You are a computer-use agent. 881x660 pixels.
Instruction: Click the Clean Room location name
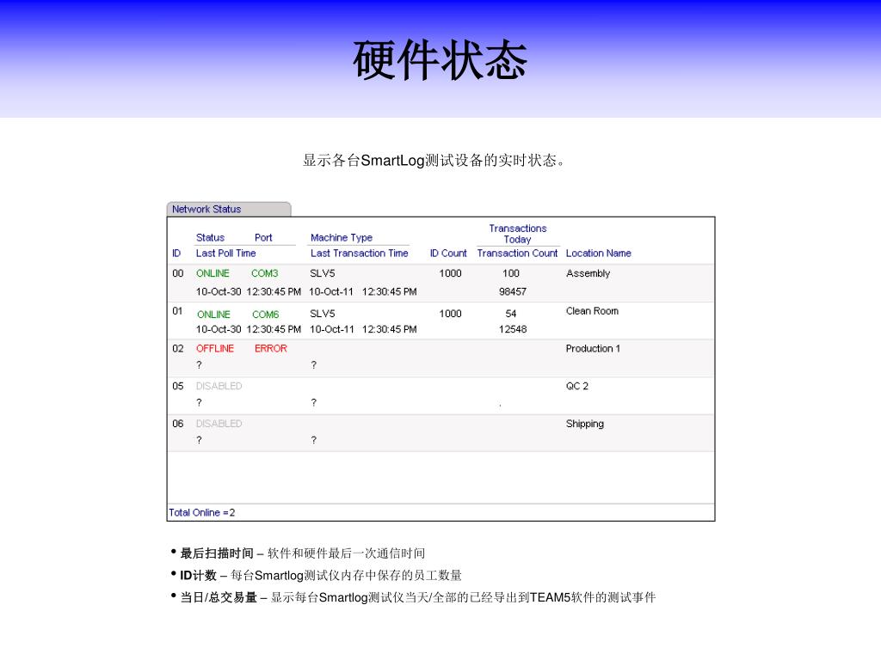[x=592, y=311]
